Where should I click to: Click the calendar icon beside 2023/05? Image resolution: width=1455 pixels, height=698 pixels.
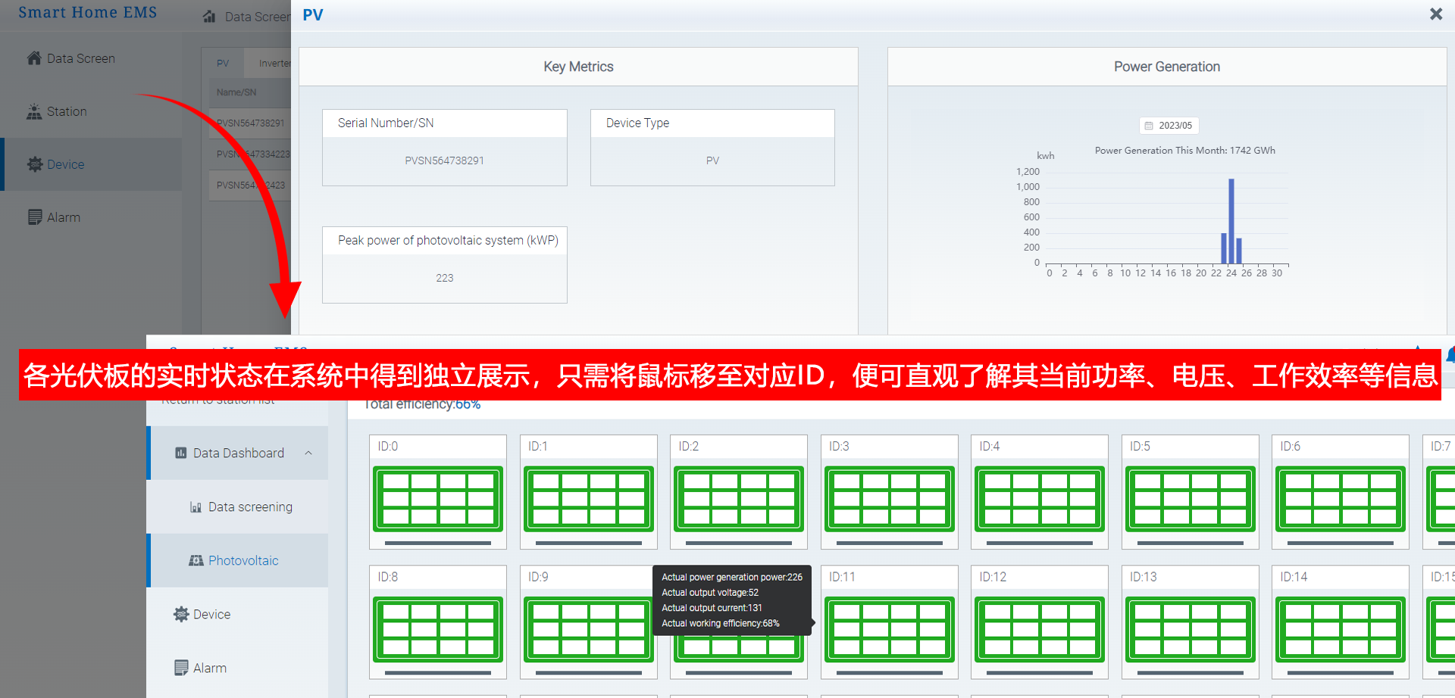tap(1149, 126)
